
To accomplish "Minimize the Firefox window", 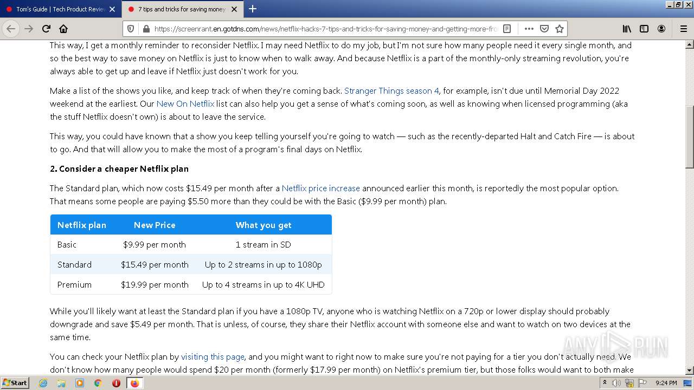I will pos(670,4).
